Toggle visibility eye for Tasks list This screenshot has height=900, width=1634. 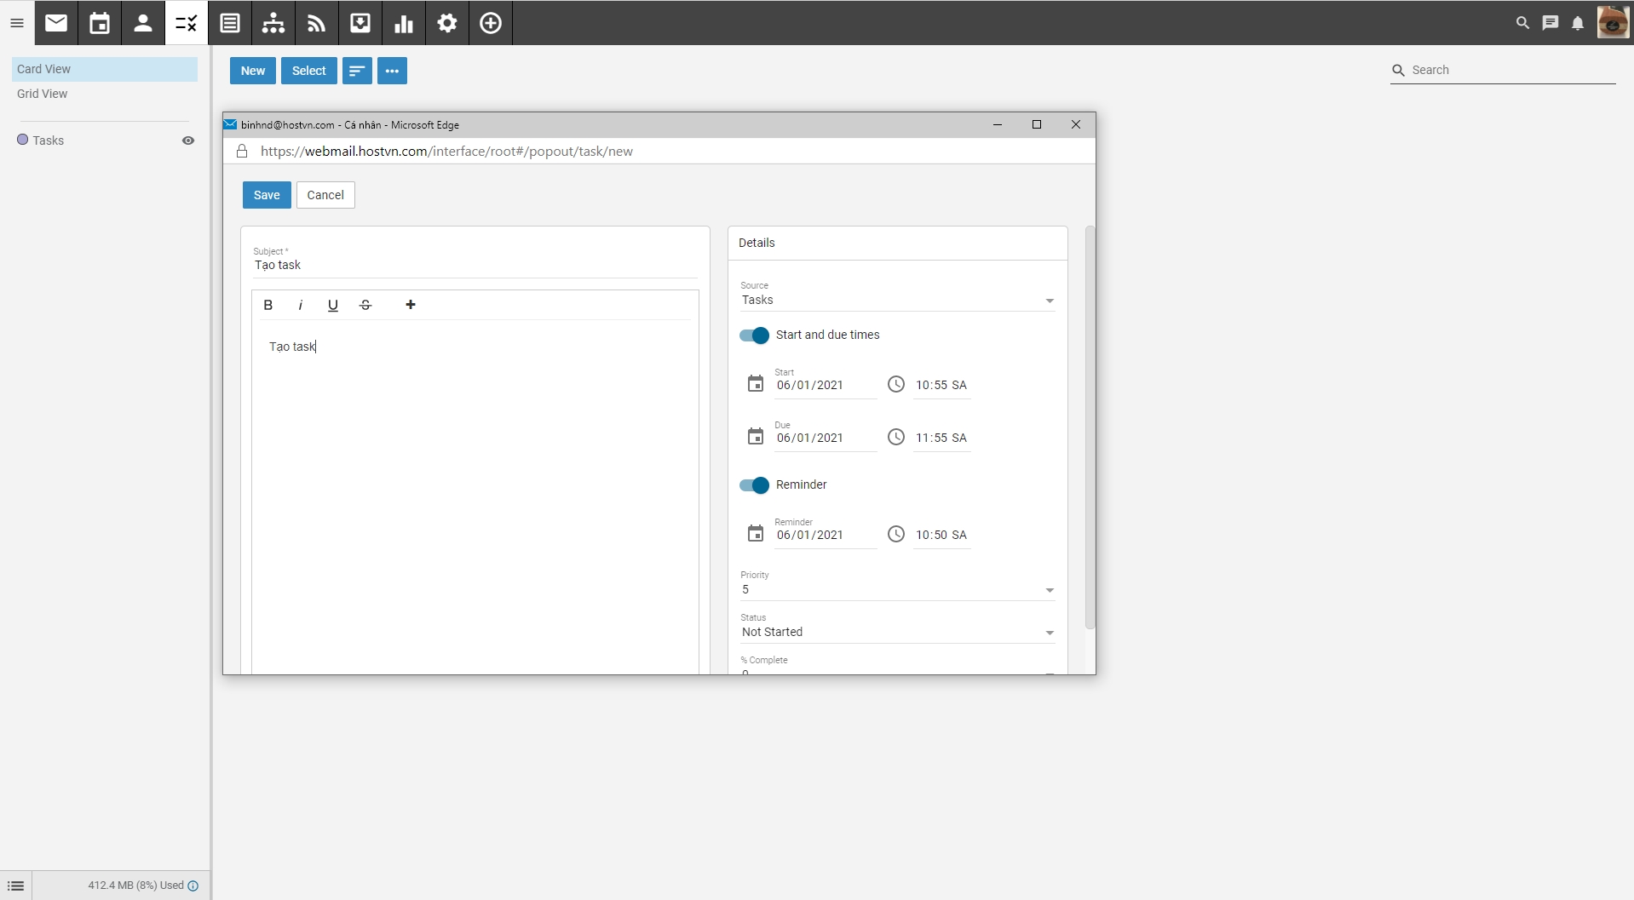tap(188, 140)
